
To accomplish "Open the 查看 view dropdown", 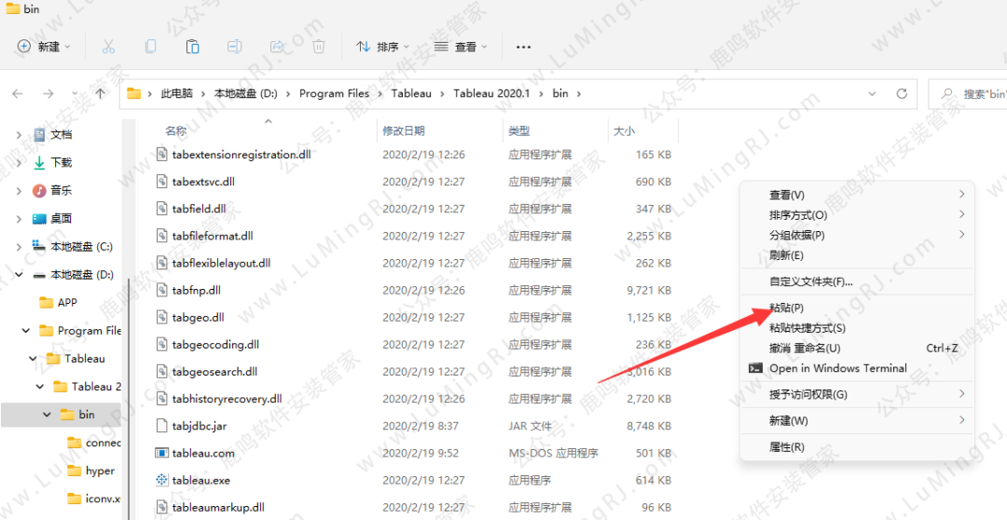I will [x=460, y=47].
